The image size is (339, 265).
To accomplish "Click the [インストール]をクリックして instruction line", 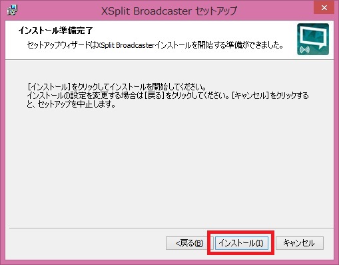I will point(117,86).
